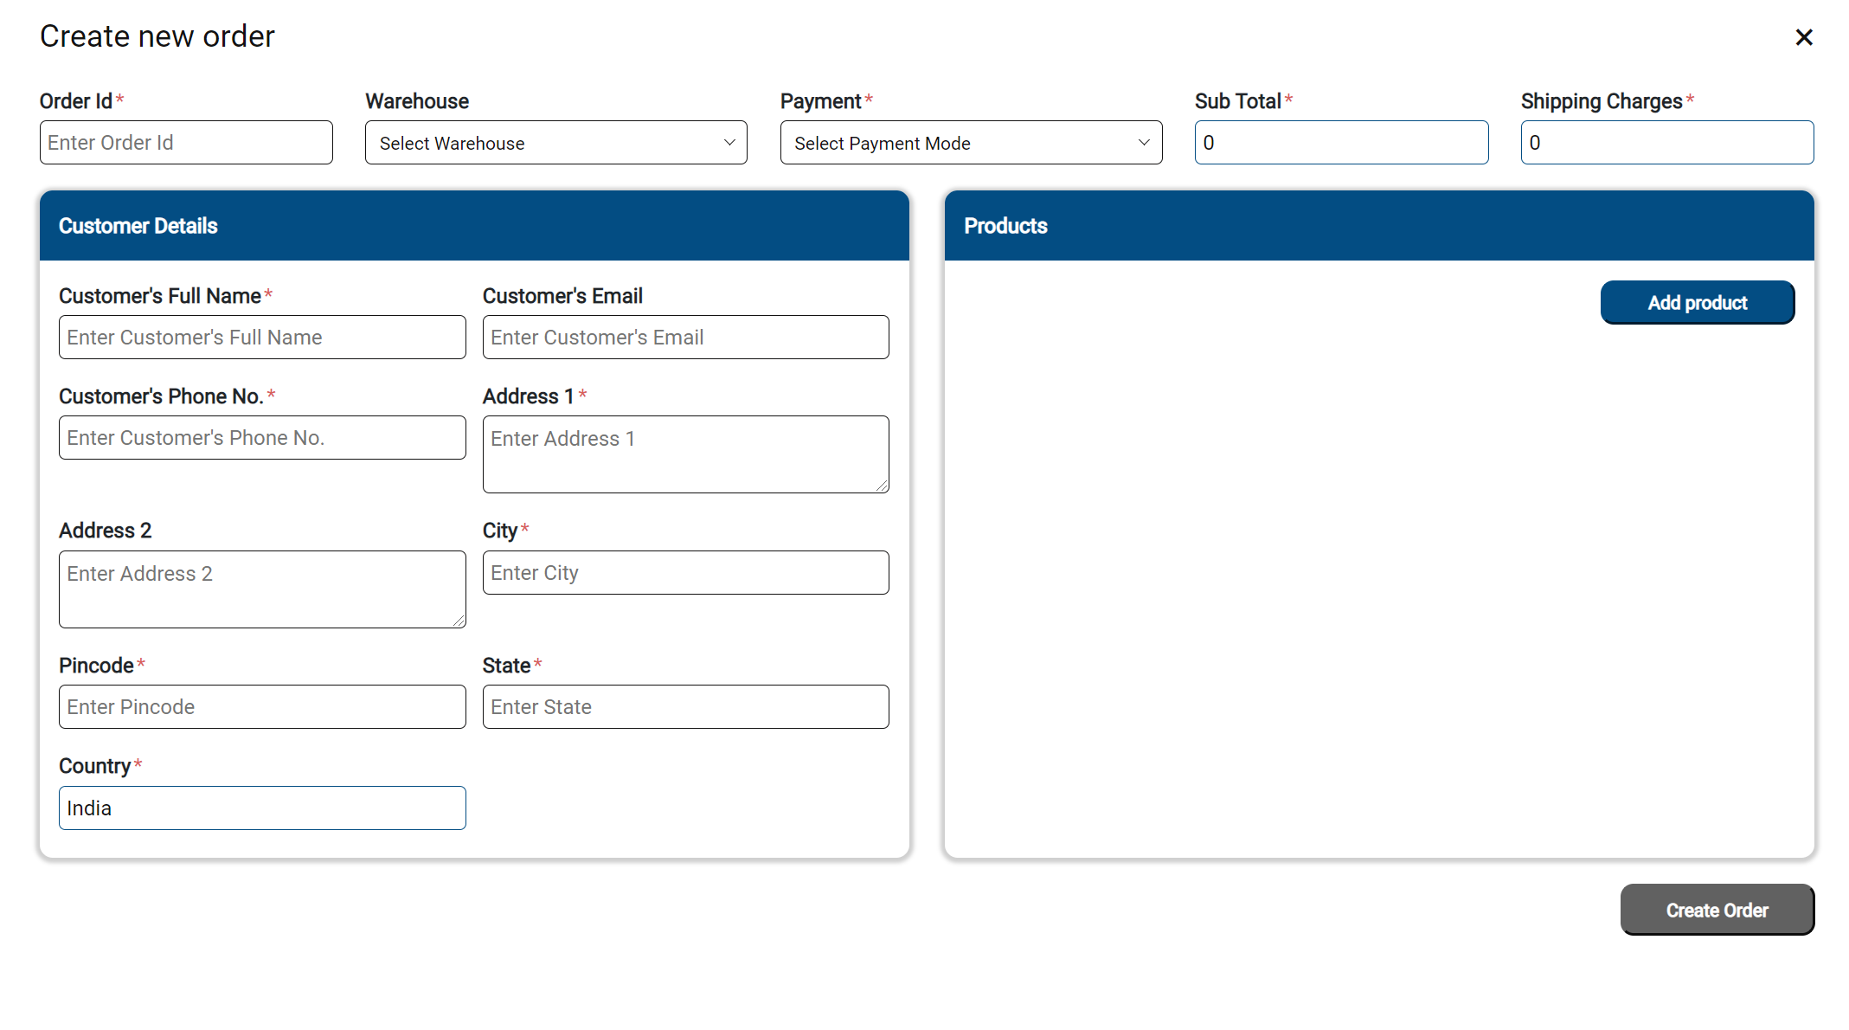Click the Order Id input field
The height and width of the screenshot is (1030, 1849).
coord(186,143)
